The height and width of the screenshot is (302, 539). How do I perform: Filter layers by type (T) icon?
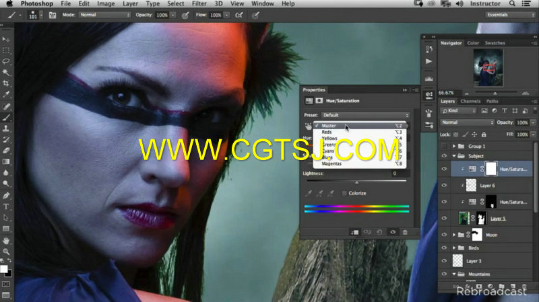coord(504,110)
